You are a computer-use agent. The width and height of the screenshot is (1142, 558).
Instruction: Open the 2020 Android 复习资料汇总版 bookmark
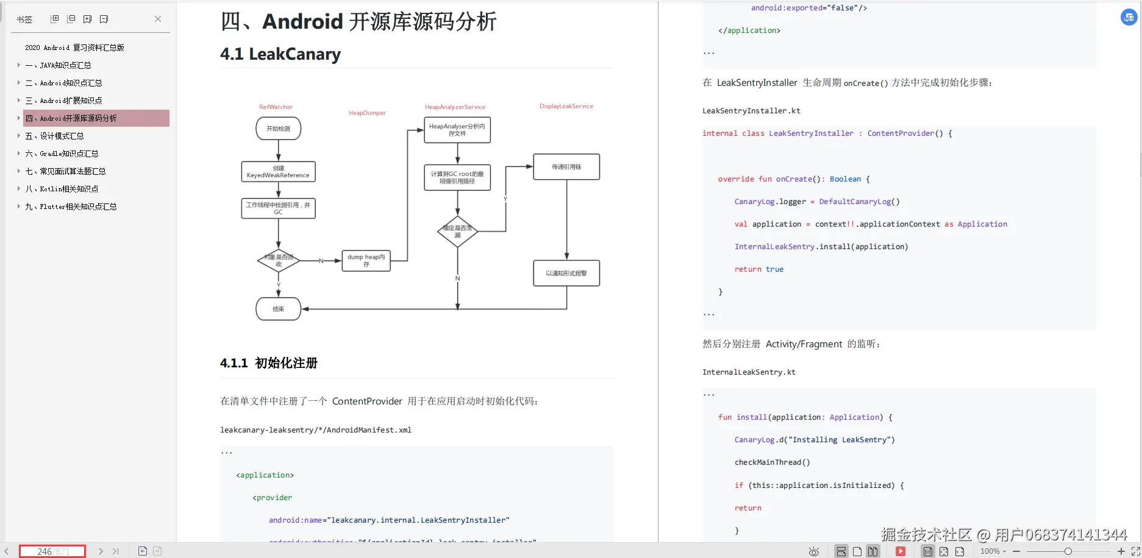74,48
